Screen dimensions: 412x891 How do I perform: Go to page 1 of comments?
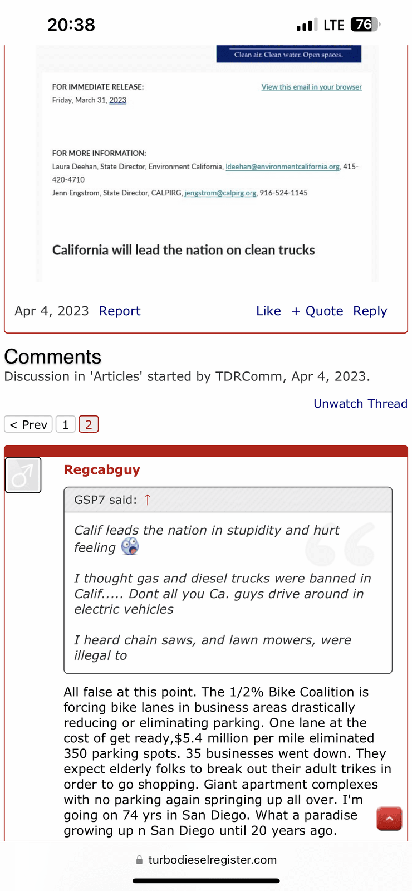pyautogui.click(x=66, y=424)
